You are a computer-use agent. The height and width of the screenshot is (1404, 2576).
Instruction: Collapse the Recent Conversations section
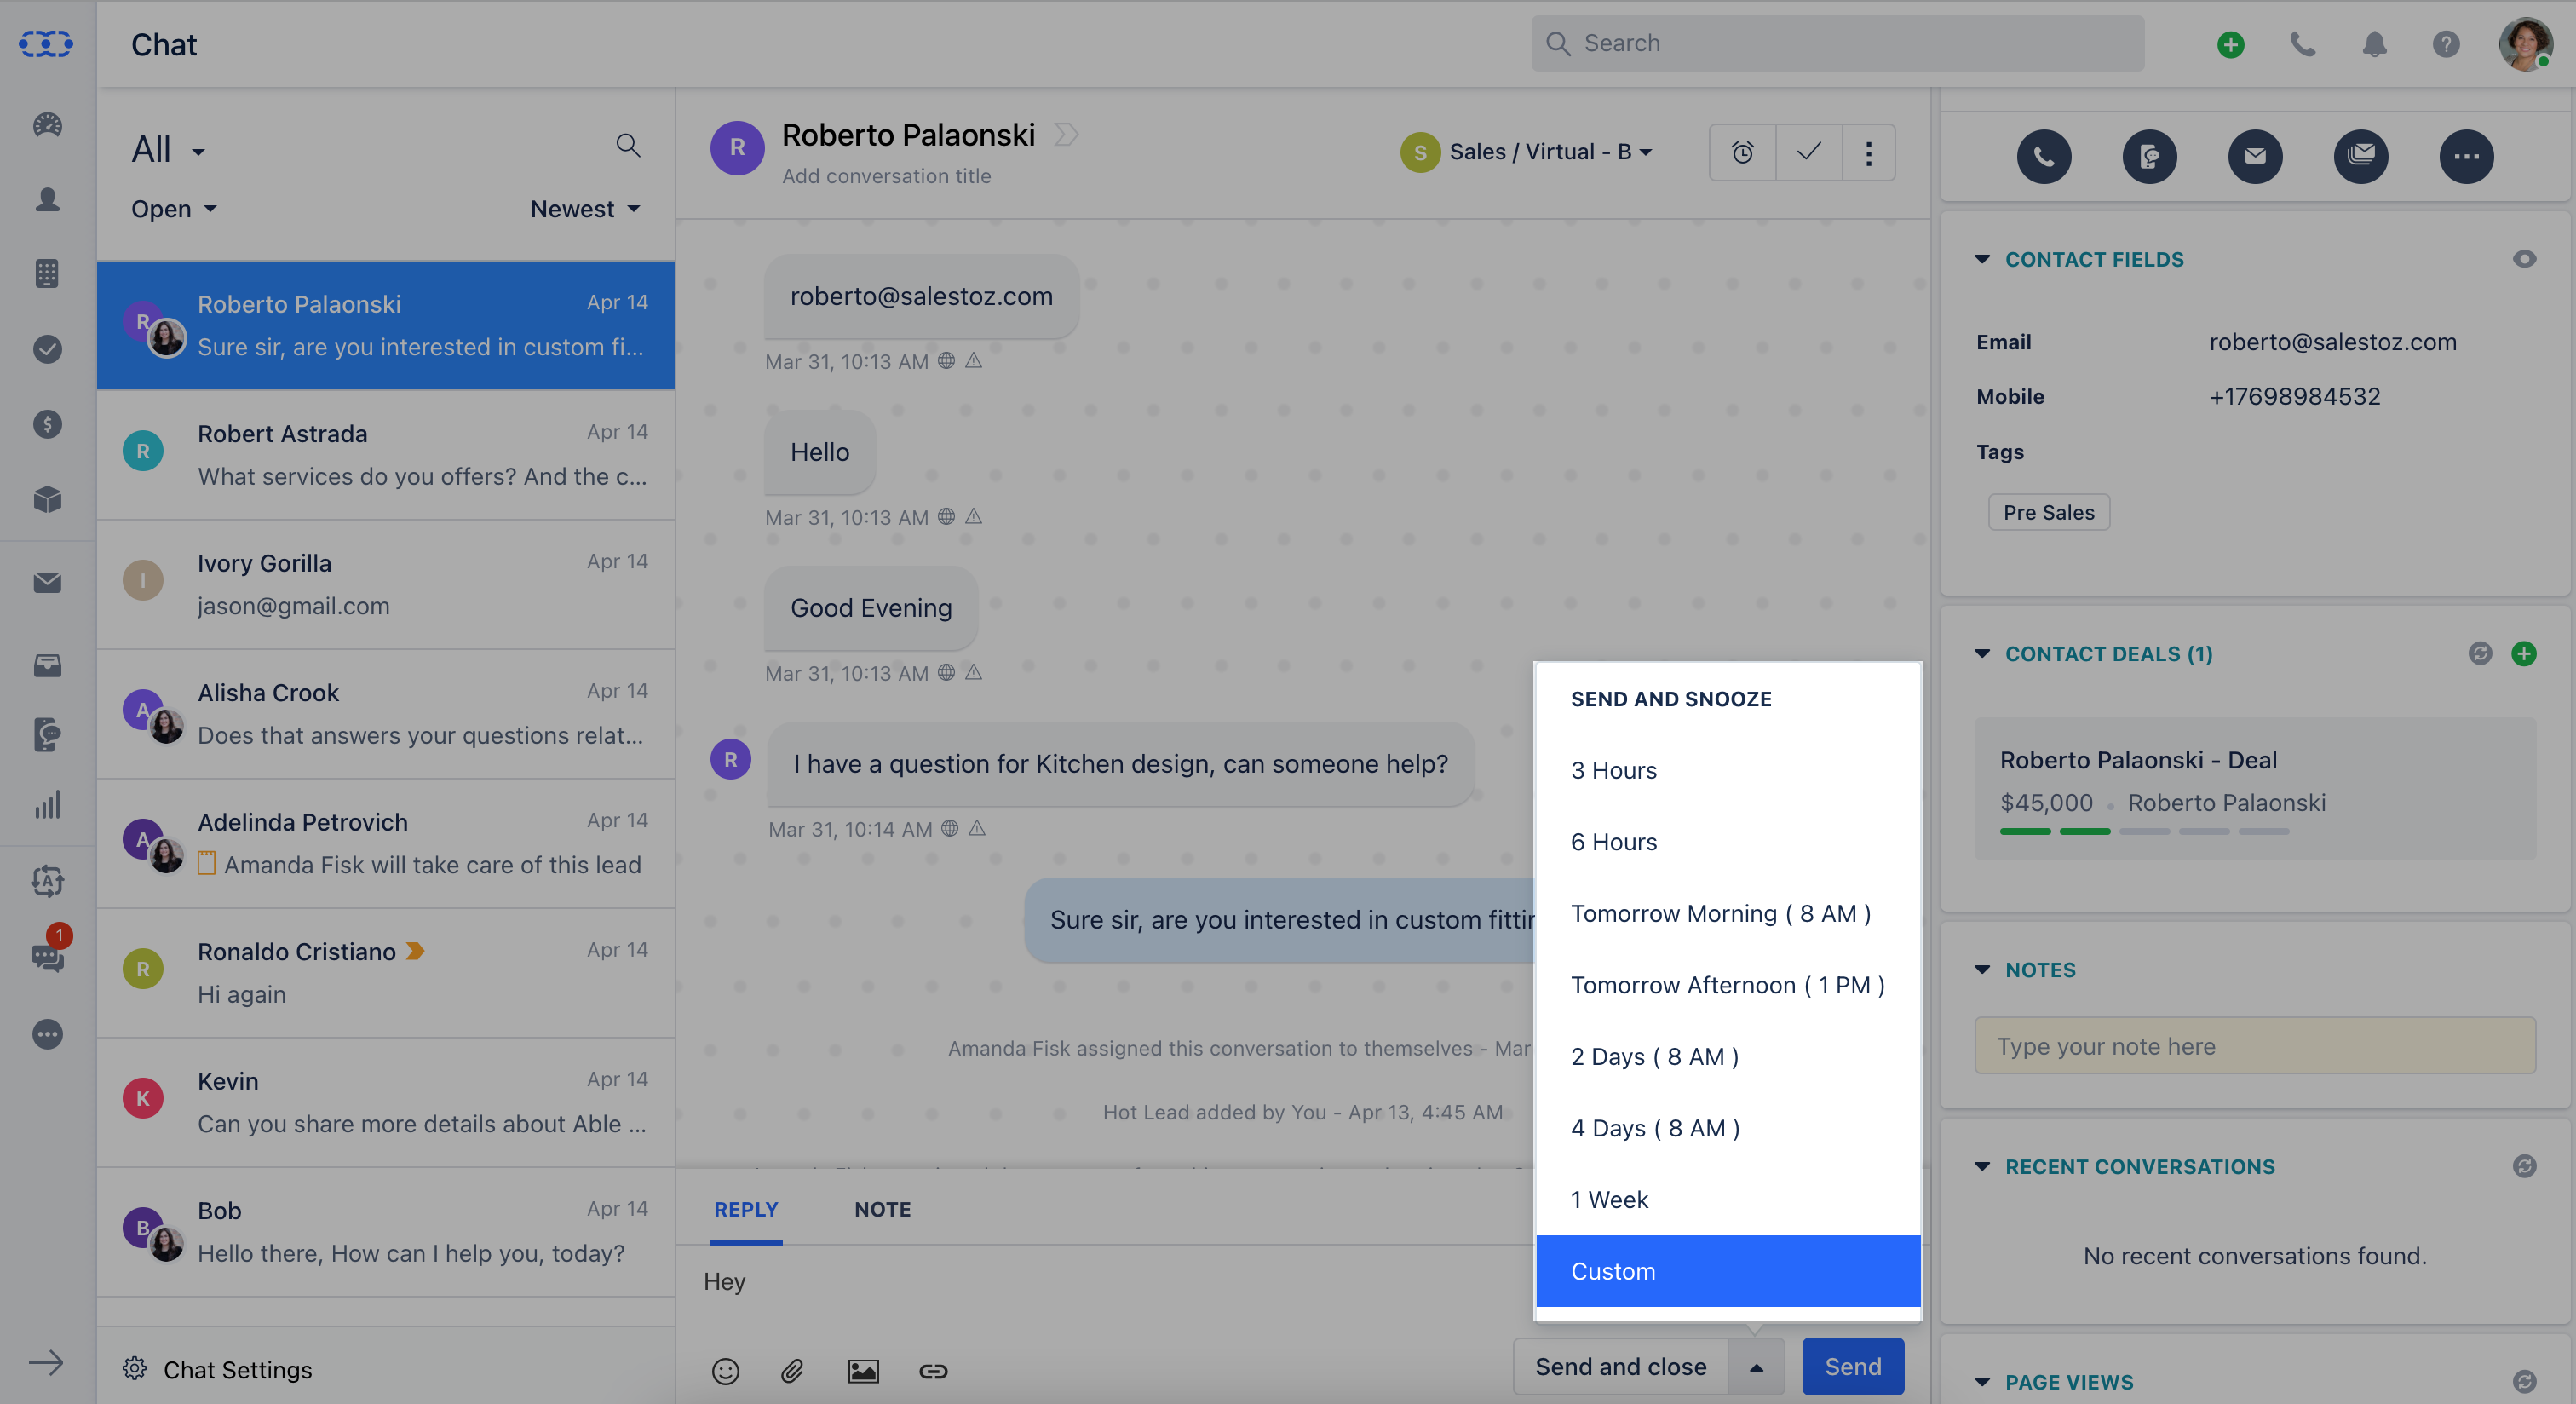coord(1982,1166)
